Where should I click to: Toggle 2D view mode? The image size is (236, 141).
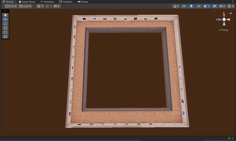(x=184, y=6)
